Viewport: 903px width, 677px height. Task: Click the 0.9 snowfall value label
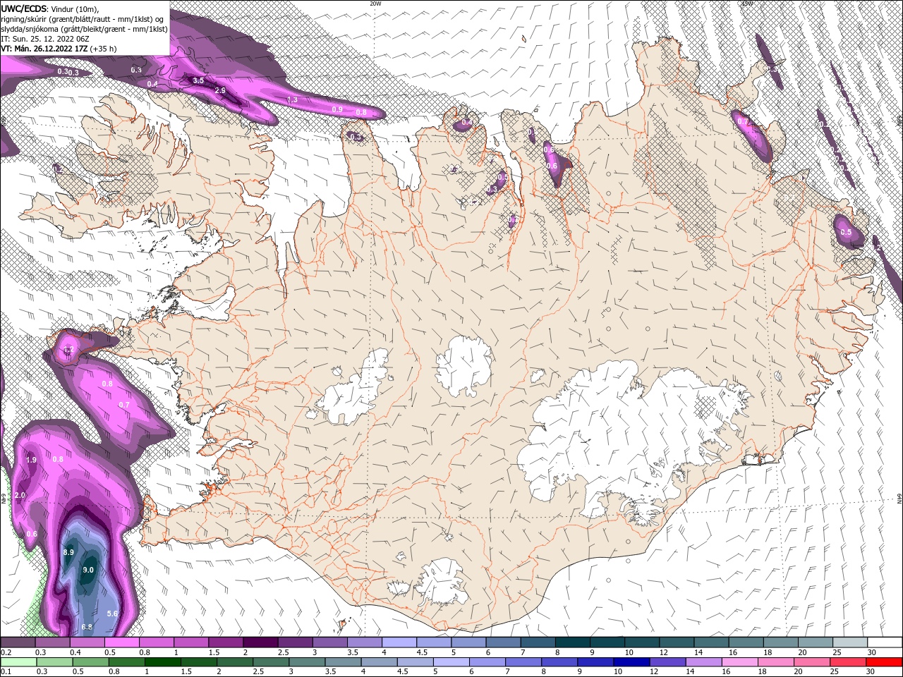pyautogui.click(x=337, y=109)
